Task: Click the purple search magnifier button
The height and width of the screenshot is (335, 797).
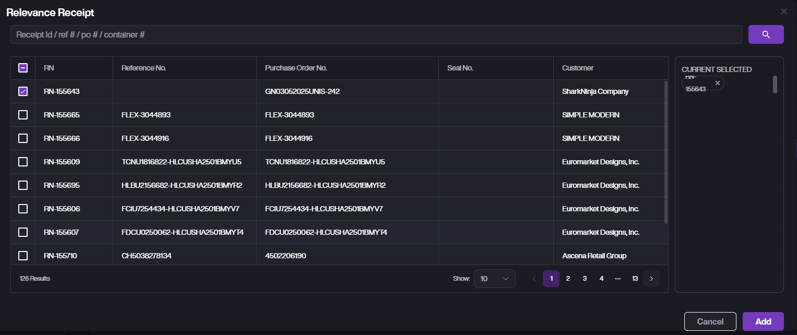Action: pyautogui.click(x=766, y=34)
